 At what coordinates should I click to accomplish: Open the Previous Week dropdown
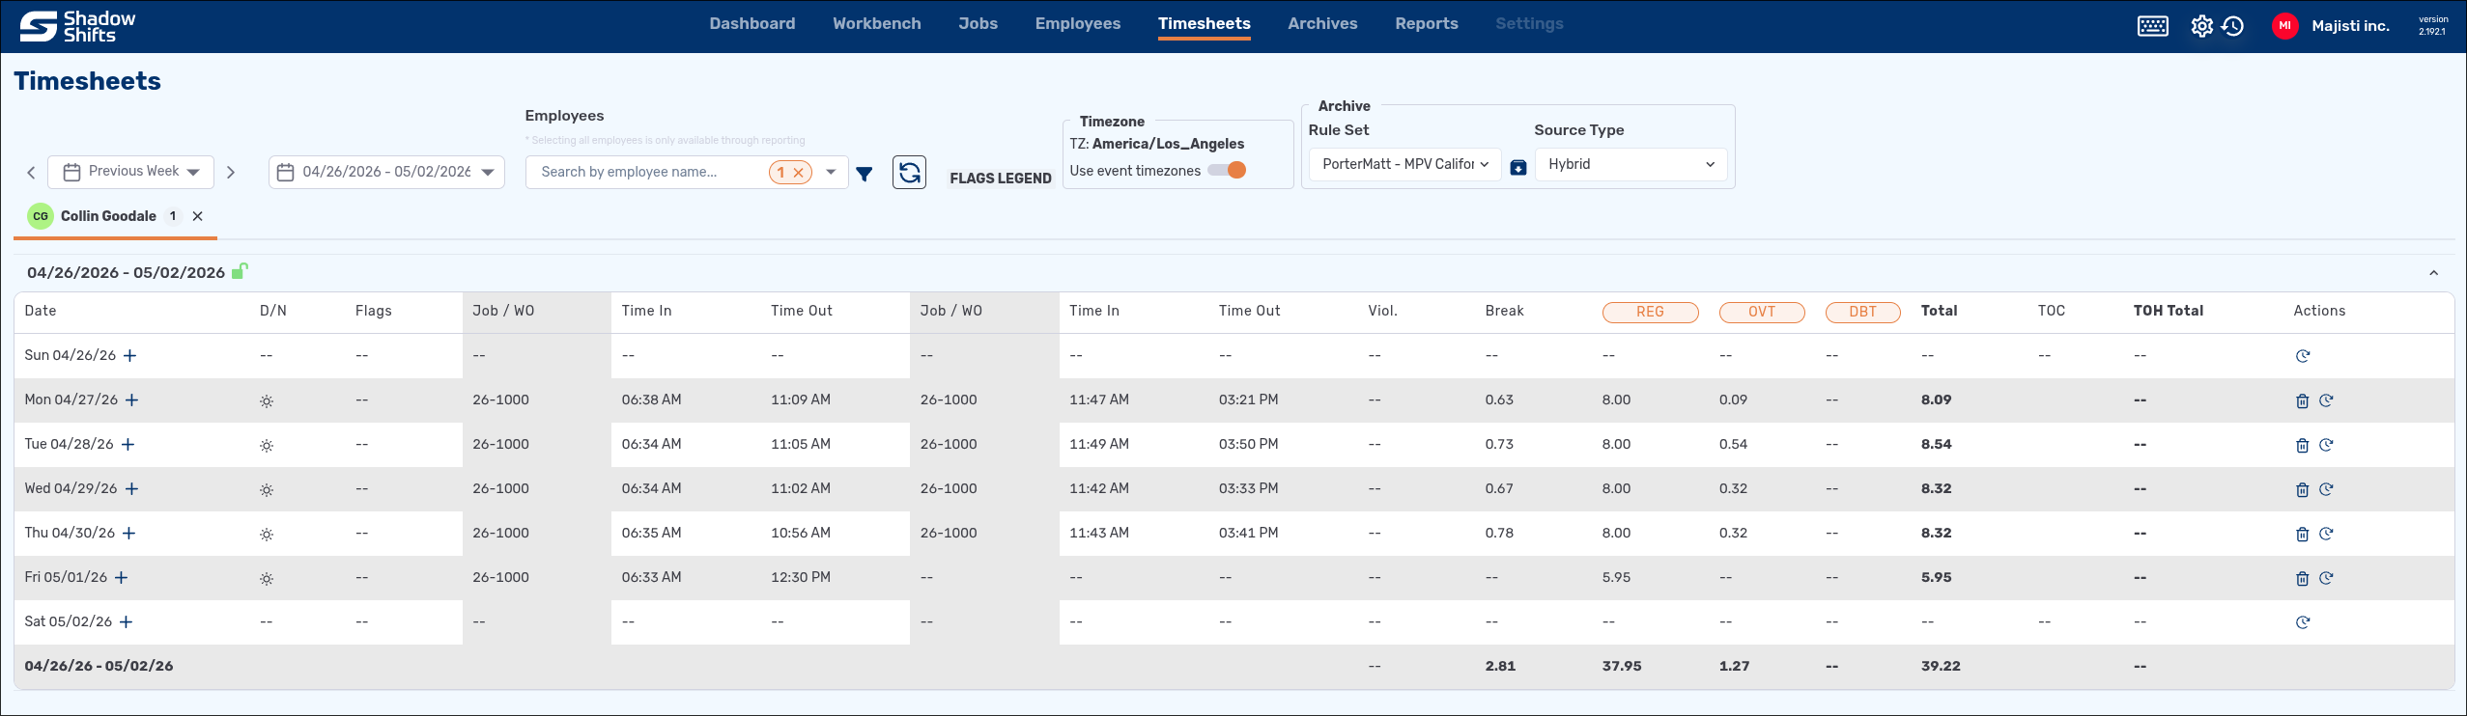click(x=130, y=172)
